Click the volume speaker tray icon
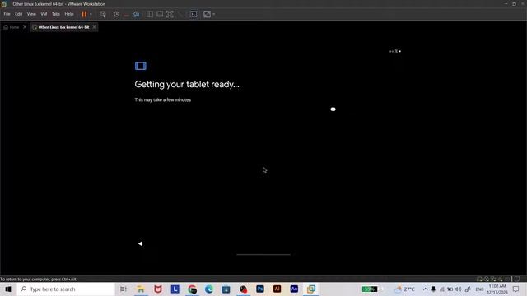This screenshot has width=527, height=296. [459, 289]
